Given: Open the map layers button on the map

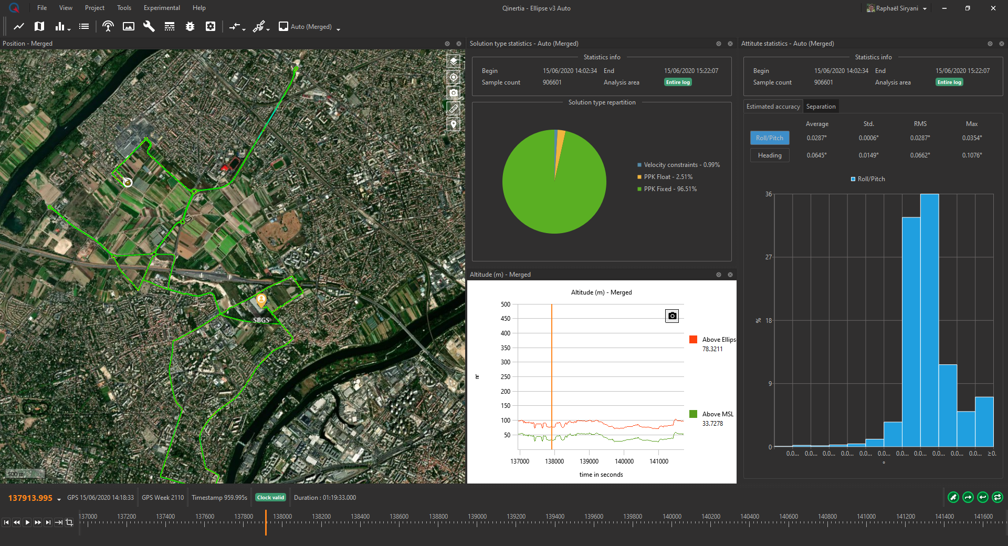Looking at the screenshot, I should click(454, 61).
